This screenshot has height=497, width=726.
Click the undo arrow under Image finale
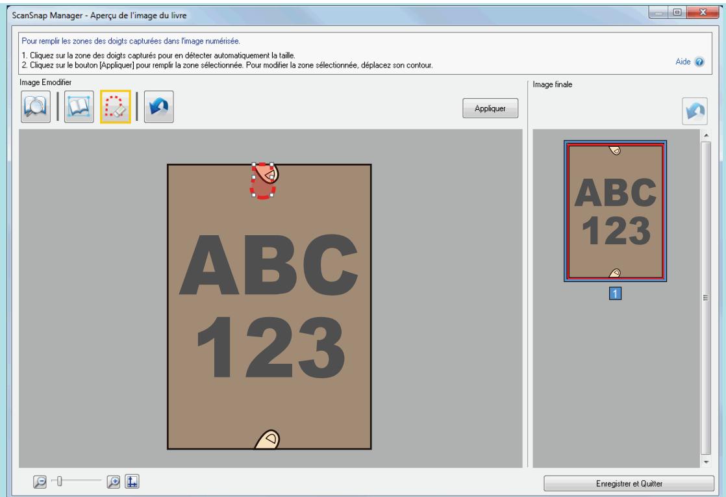click(x=695, y=111)
